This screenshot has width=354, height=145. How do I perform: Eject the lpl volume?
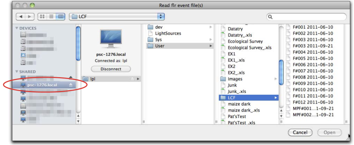[133, 79]
